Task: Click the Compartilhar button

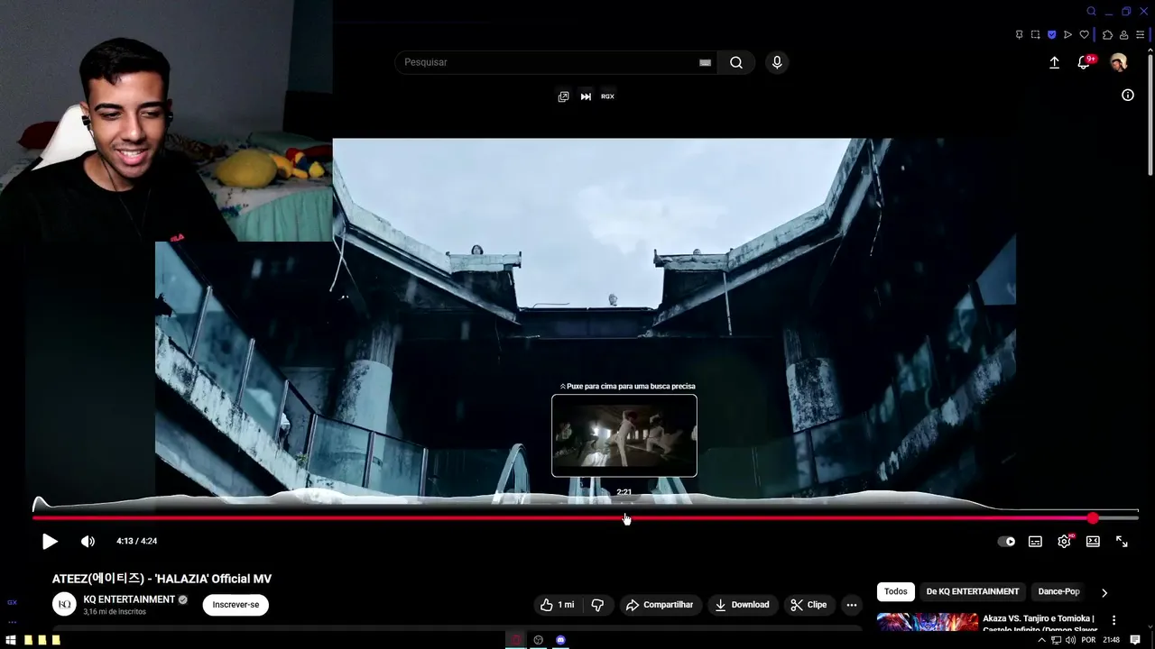Action: [660, 605]
